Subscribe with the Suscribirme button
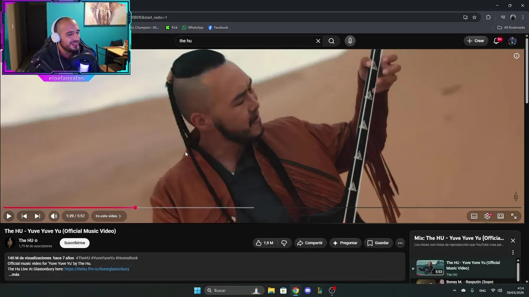 pyautogui.click(x=74, y=243)
